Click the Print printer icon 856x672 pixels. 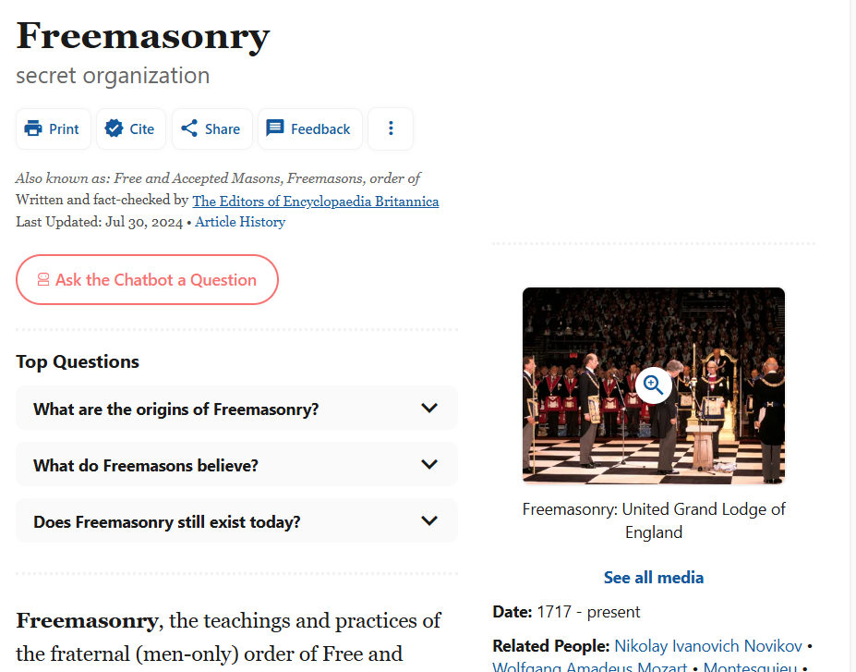click(x=33, y=128)
